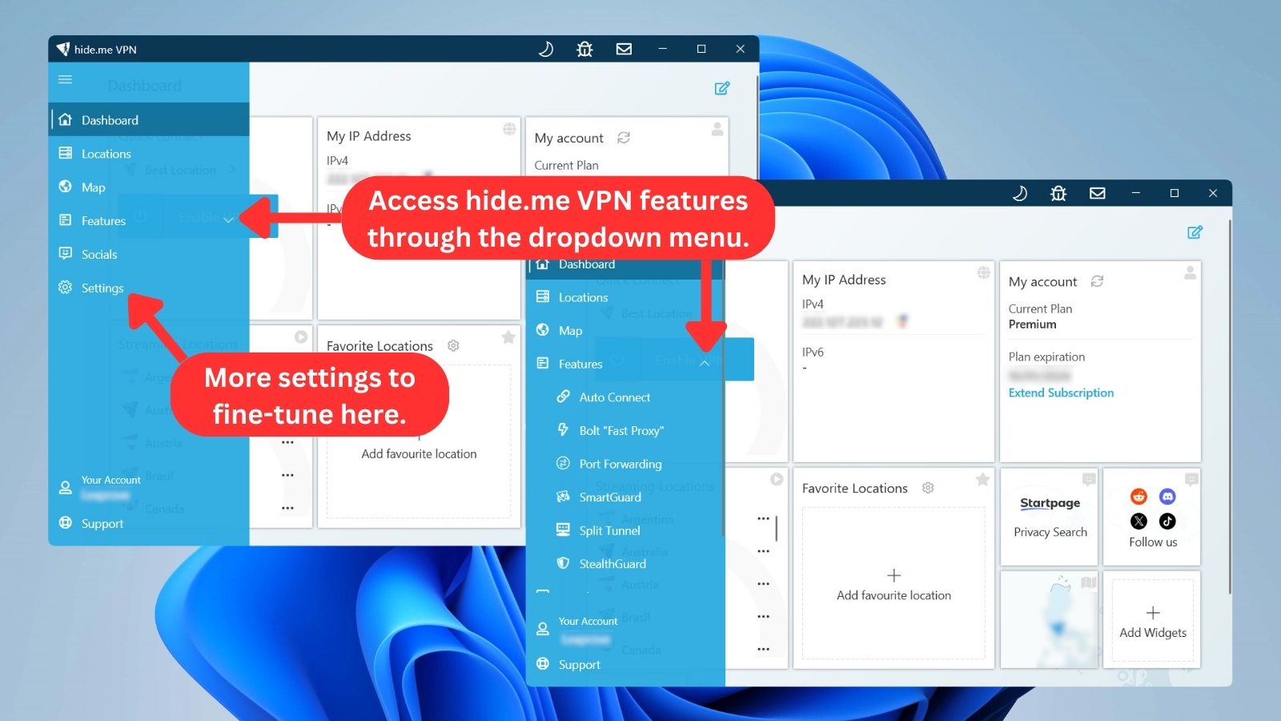Screen dimensions: 1281x721
Task: Click the edit dashboard icon in left window
Action: tap(722, 88)
